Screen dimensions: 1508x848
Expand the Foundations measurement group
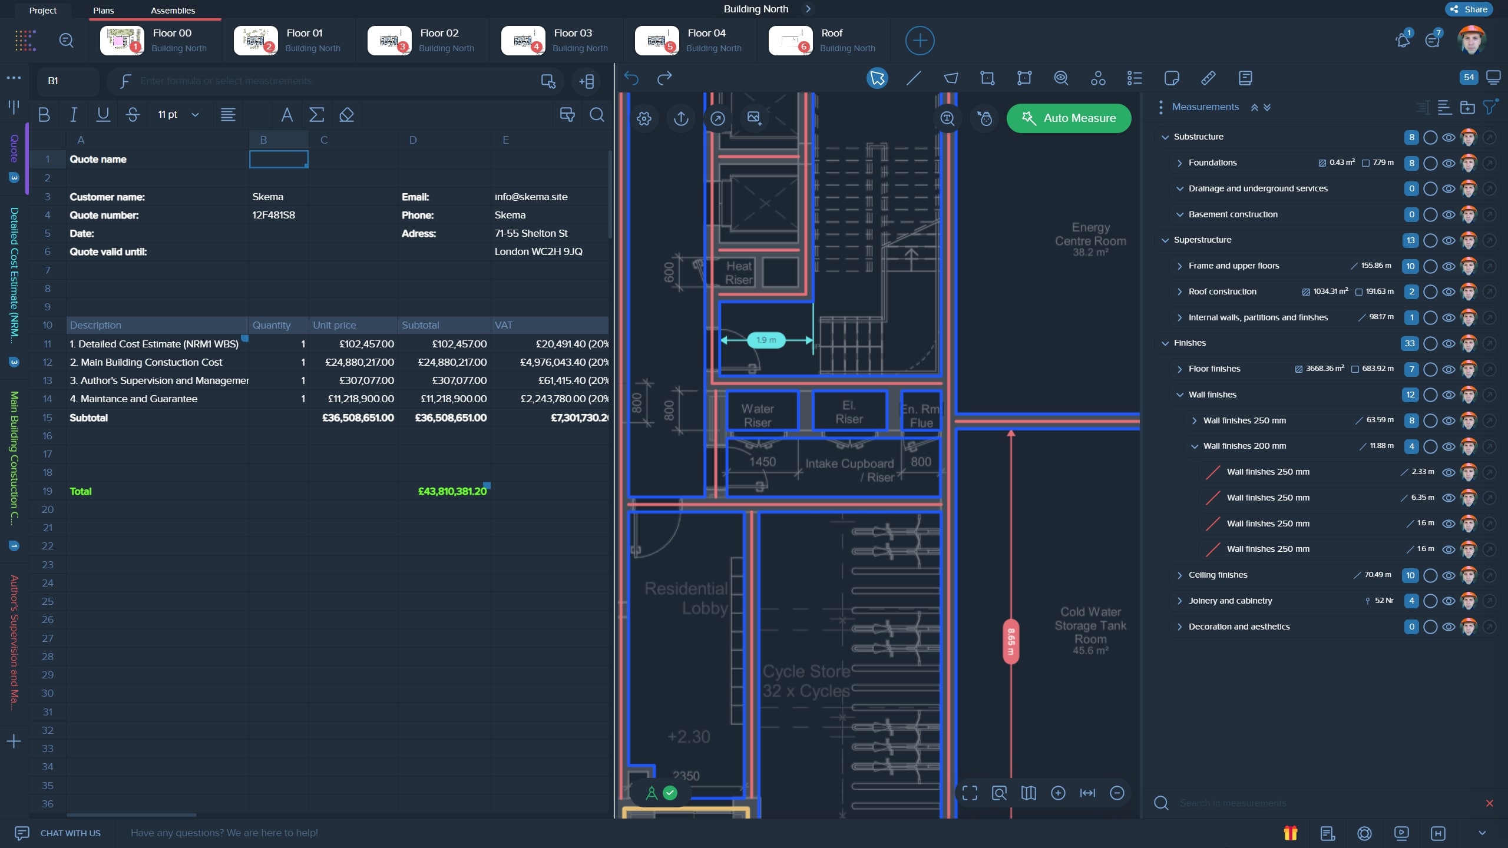tap(1180, 163)
